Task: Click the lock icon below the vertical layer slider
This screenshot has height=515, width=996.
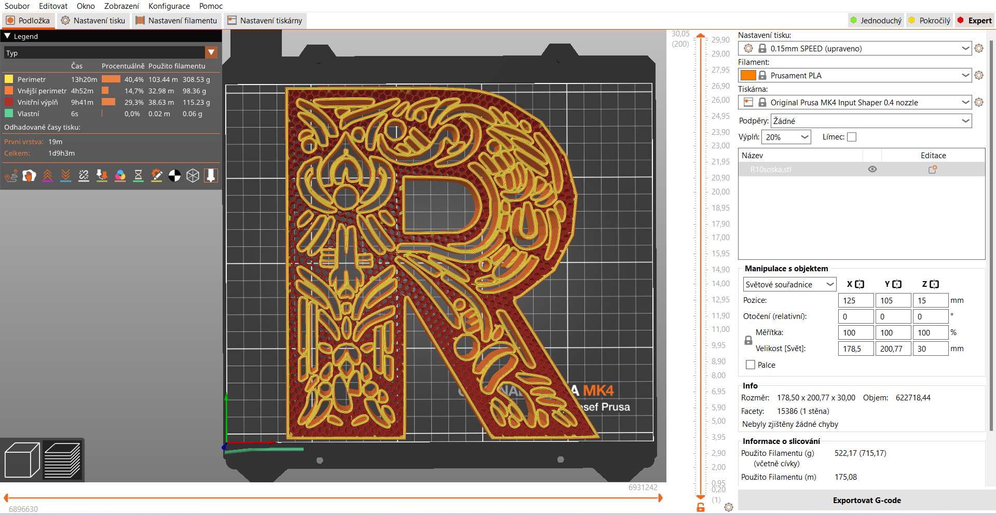Action: (701, 507)
